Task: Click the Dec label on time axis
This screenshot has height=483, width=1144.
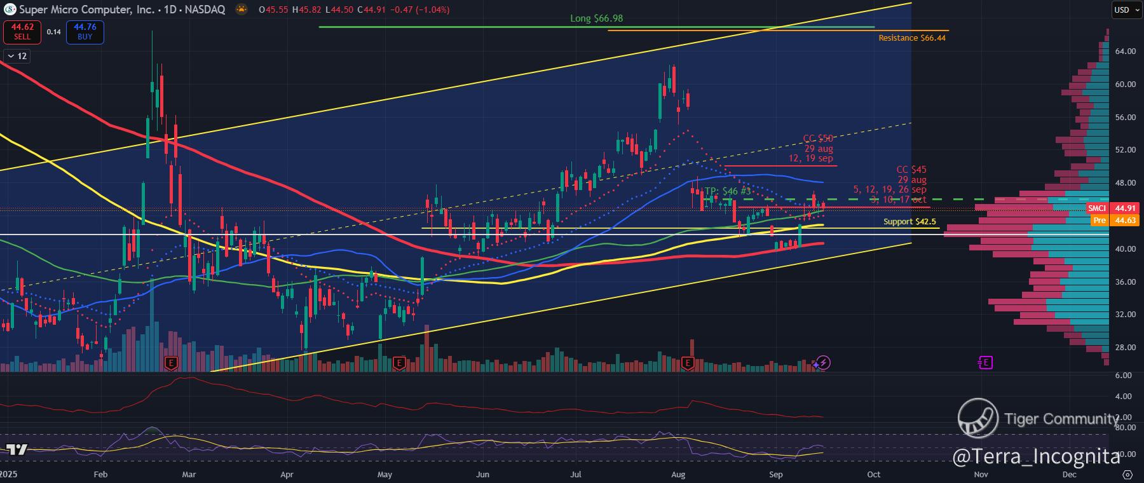Action: (1070, 474)
